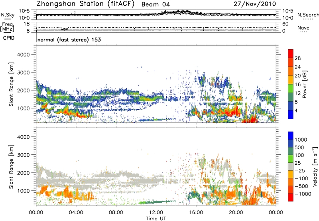Image resolution: width=319 pixels, height=221 pixels.
Task: Click the Nave legend label
Action: click(x=303, y=28)
